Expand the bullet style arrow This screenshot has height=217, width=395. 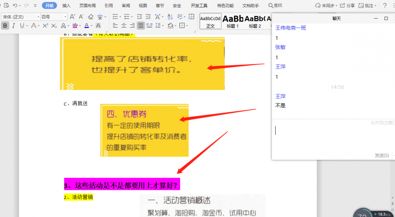[x=120, y=17]
